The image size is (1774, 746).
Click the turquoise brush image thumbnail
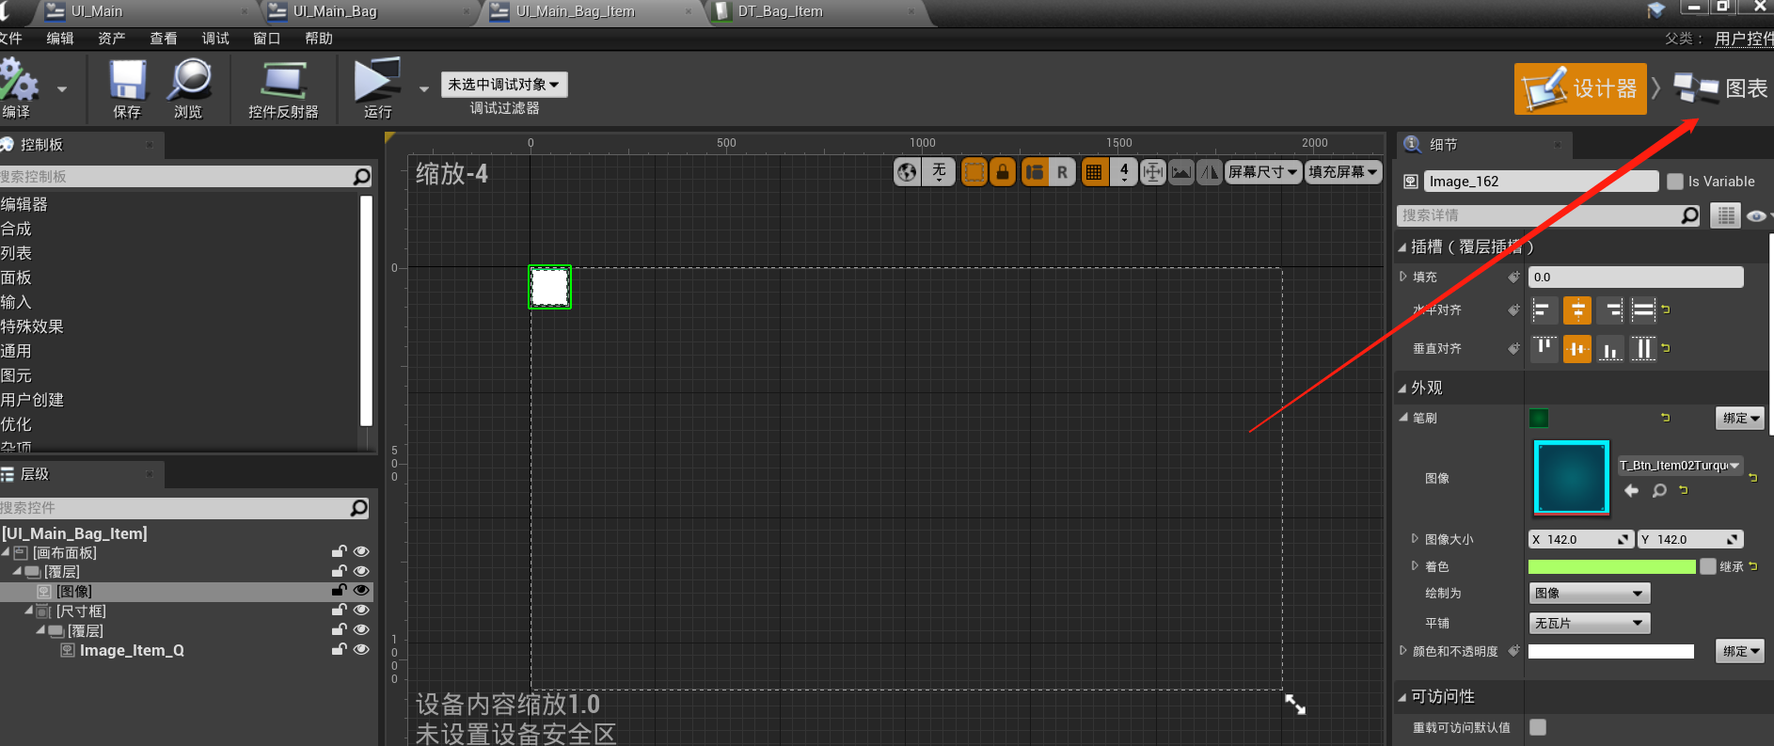(x=1572, y=478)
